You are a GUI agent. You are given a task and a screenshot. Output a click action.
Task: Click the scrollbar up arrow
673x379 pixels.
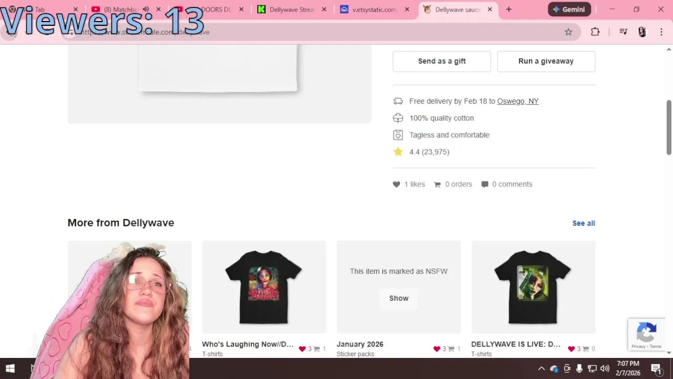669,49
